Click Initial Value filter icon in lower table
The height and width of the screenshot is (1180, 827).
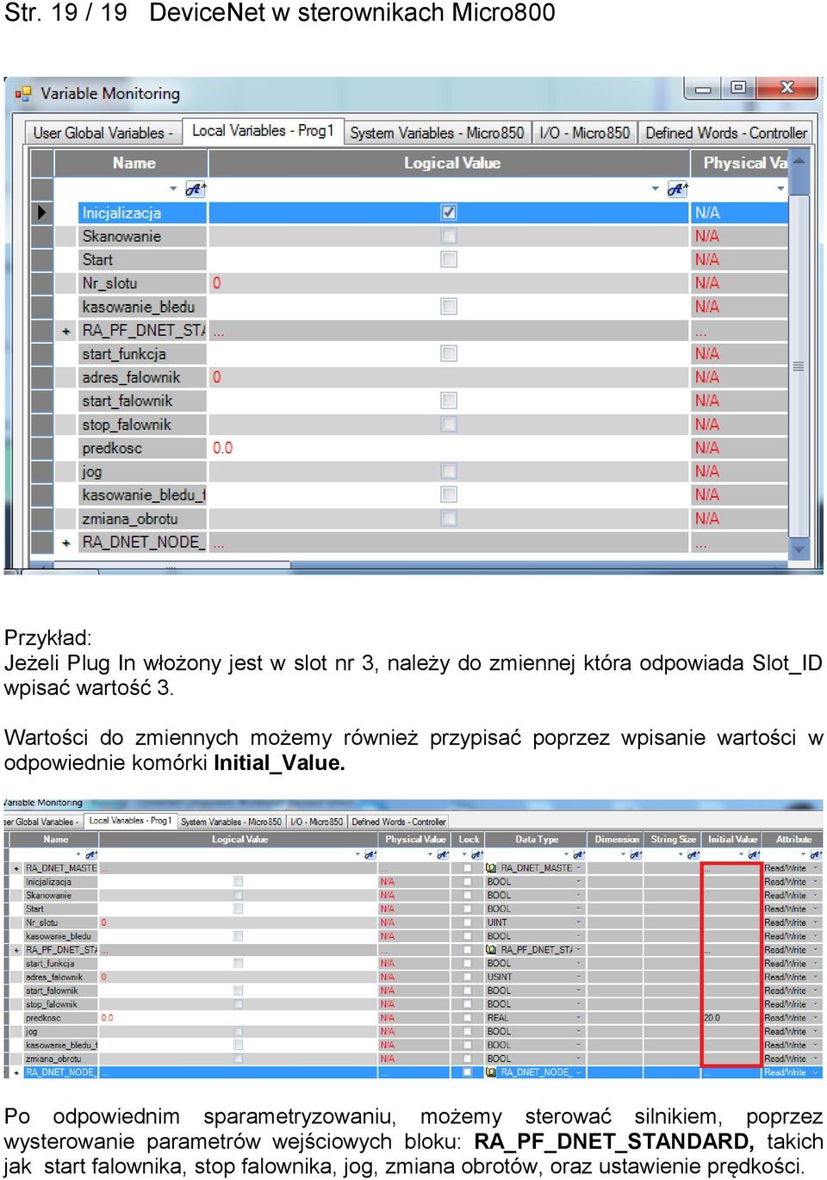click(754, 854)
